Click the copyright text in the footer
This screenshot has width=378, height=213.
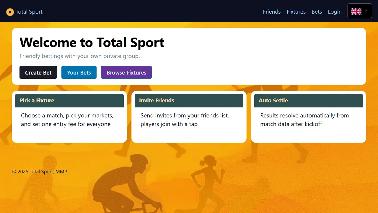[x=39, y=172]
